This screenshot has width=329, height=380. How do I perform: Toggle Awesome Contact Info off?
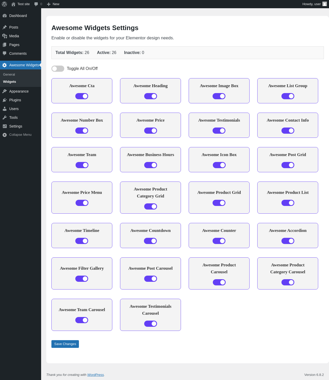pyautogui.click(x=288, y=131)
